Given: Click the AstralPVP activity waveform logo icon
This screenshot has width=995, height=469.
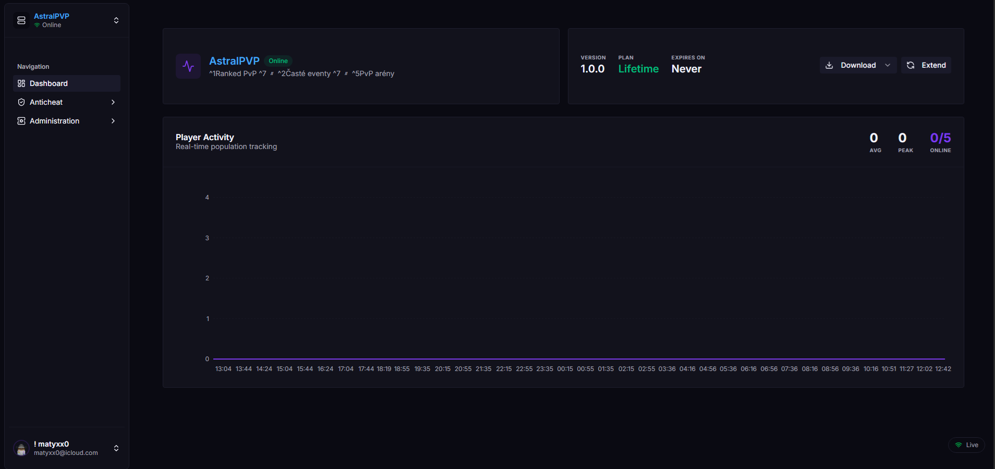Looking at the screenshot, I should 188,66.
